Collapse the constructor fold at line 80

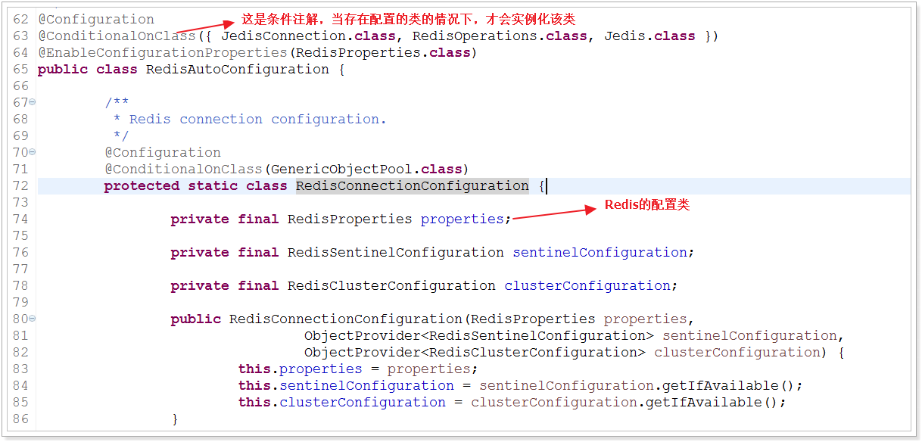click(32, 319)
